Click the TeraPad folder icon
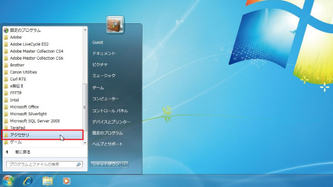Viewport: 333px width, 187px height. pos(6,128)
